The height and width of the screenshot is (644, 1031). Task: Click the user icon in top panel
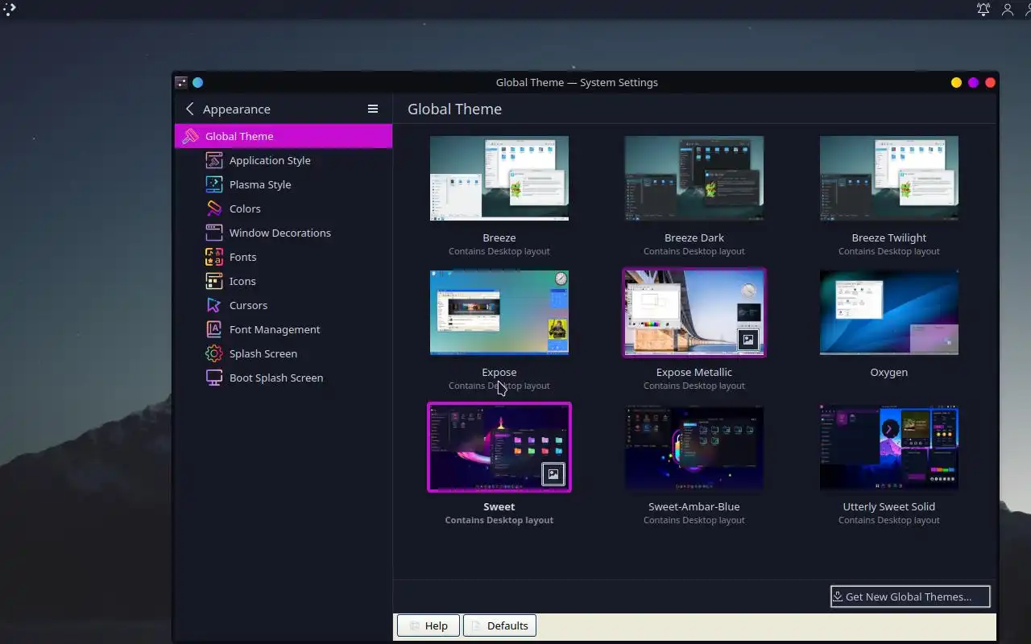(x=1008, y=9)
